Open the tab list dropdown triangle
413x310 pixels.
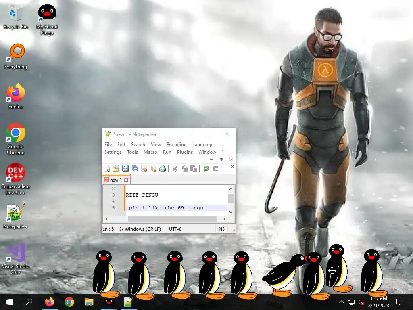(221, 159)
